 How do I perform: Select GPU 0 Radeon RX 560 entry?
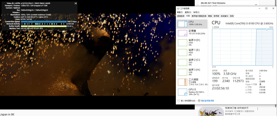(x=192, y=92)
